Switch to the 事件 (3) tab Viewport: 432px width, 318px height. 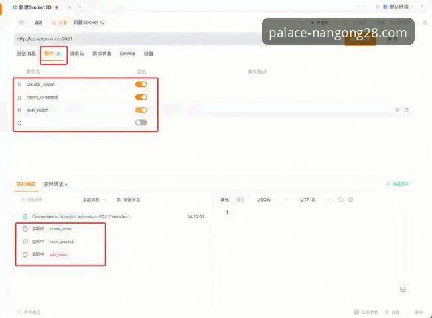[x=52, y=54]
